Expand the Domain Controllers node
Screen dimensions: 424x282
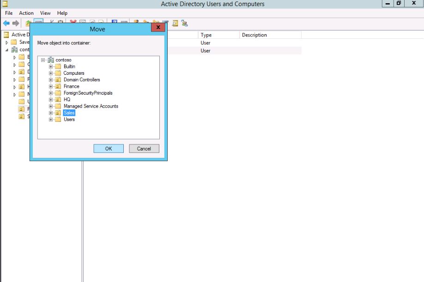[x=51, y=80]
